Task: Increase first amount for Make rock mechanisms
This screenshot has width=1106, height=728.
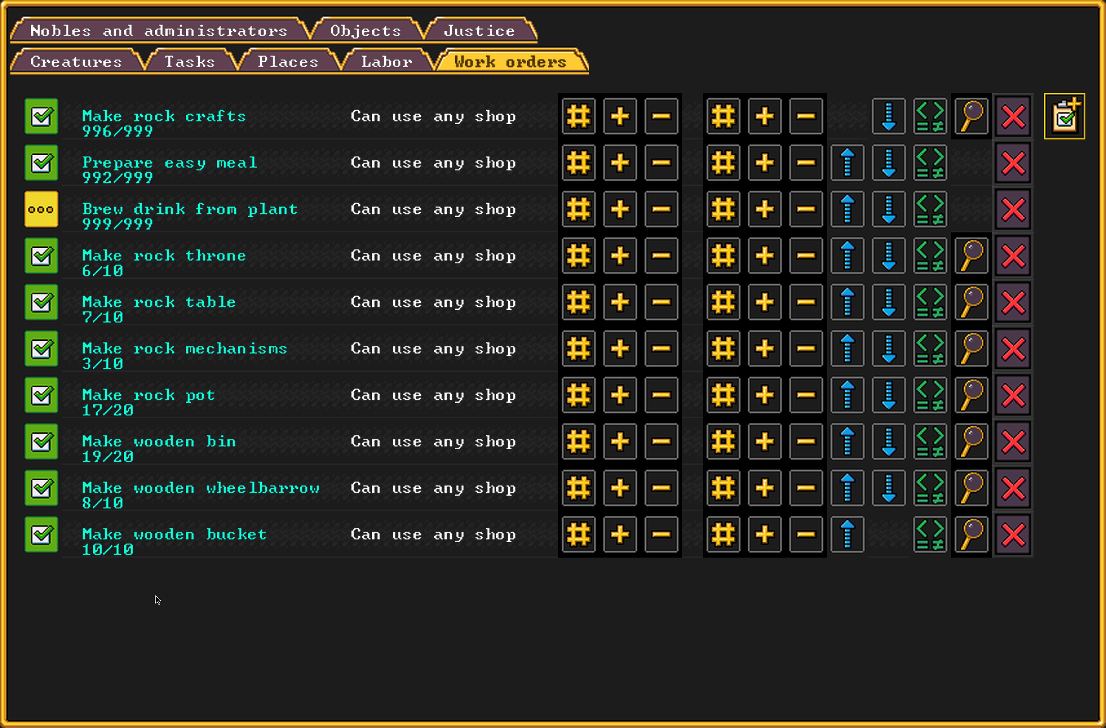Action: pos(620,349)
